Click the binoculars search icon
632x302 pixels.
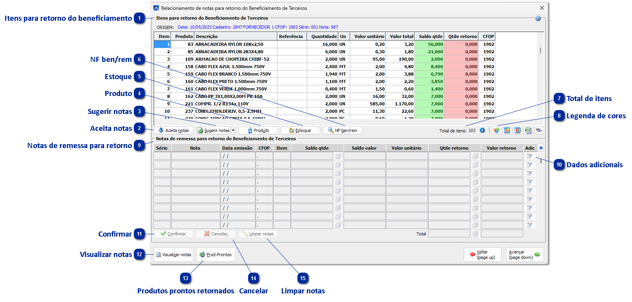539,130
